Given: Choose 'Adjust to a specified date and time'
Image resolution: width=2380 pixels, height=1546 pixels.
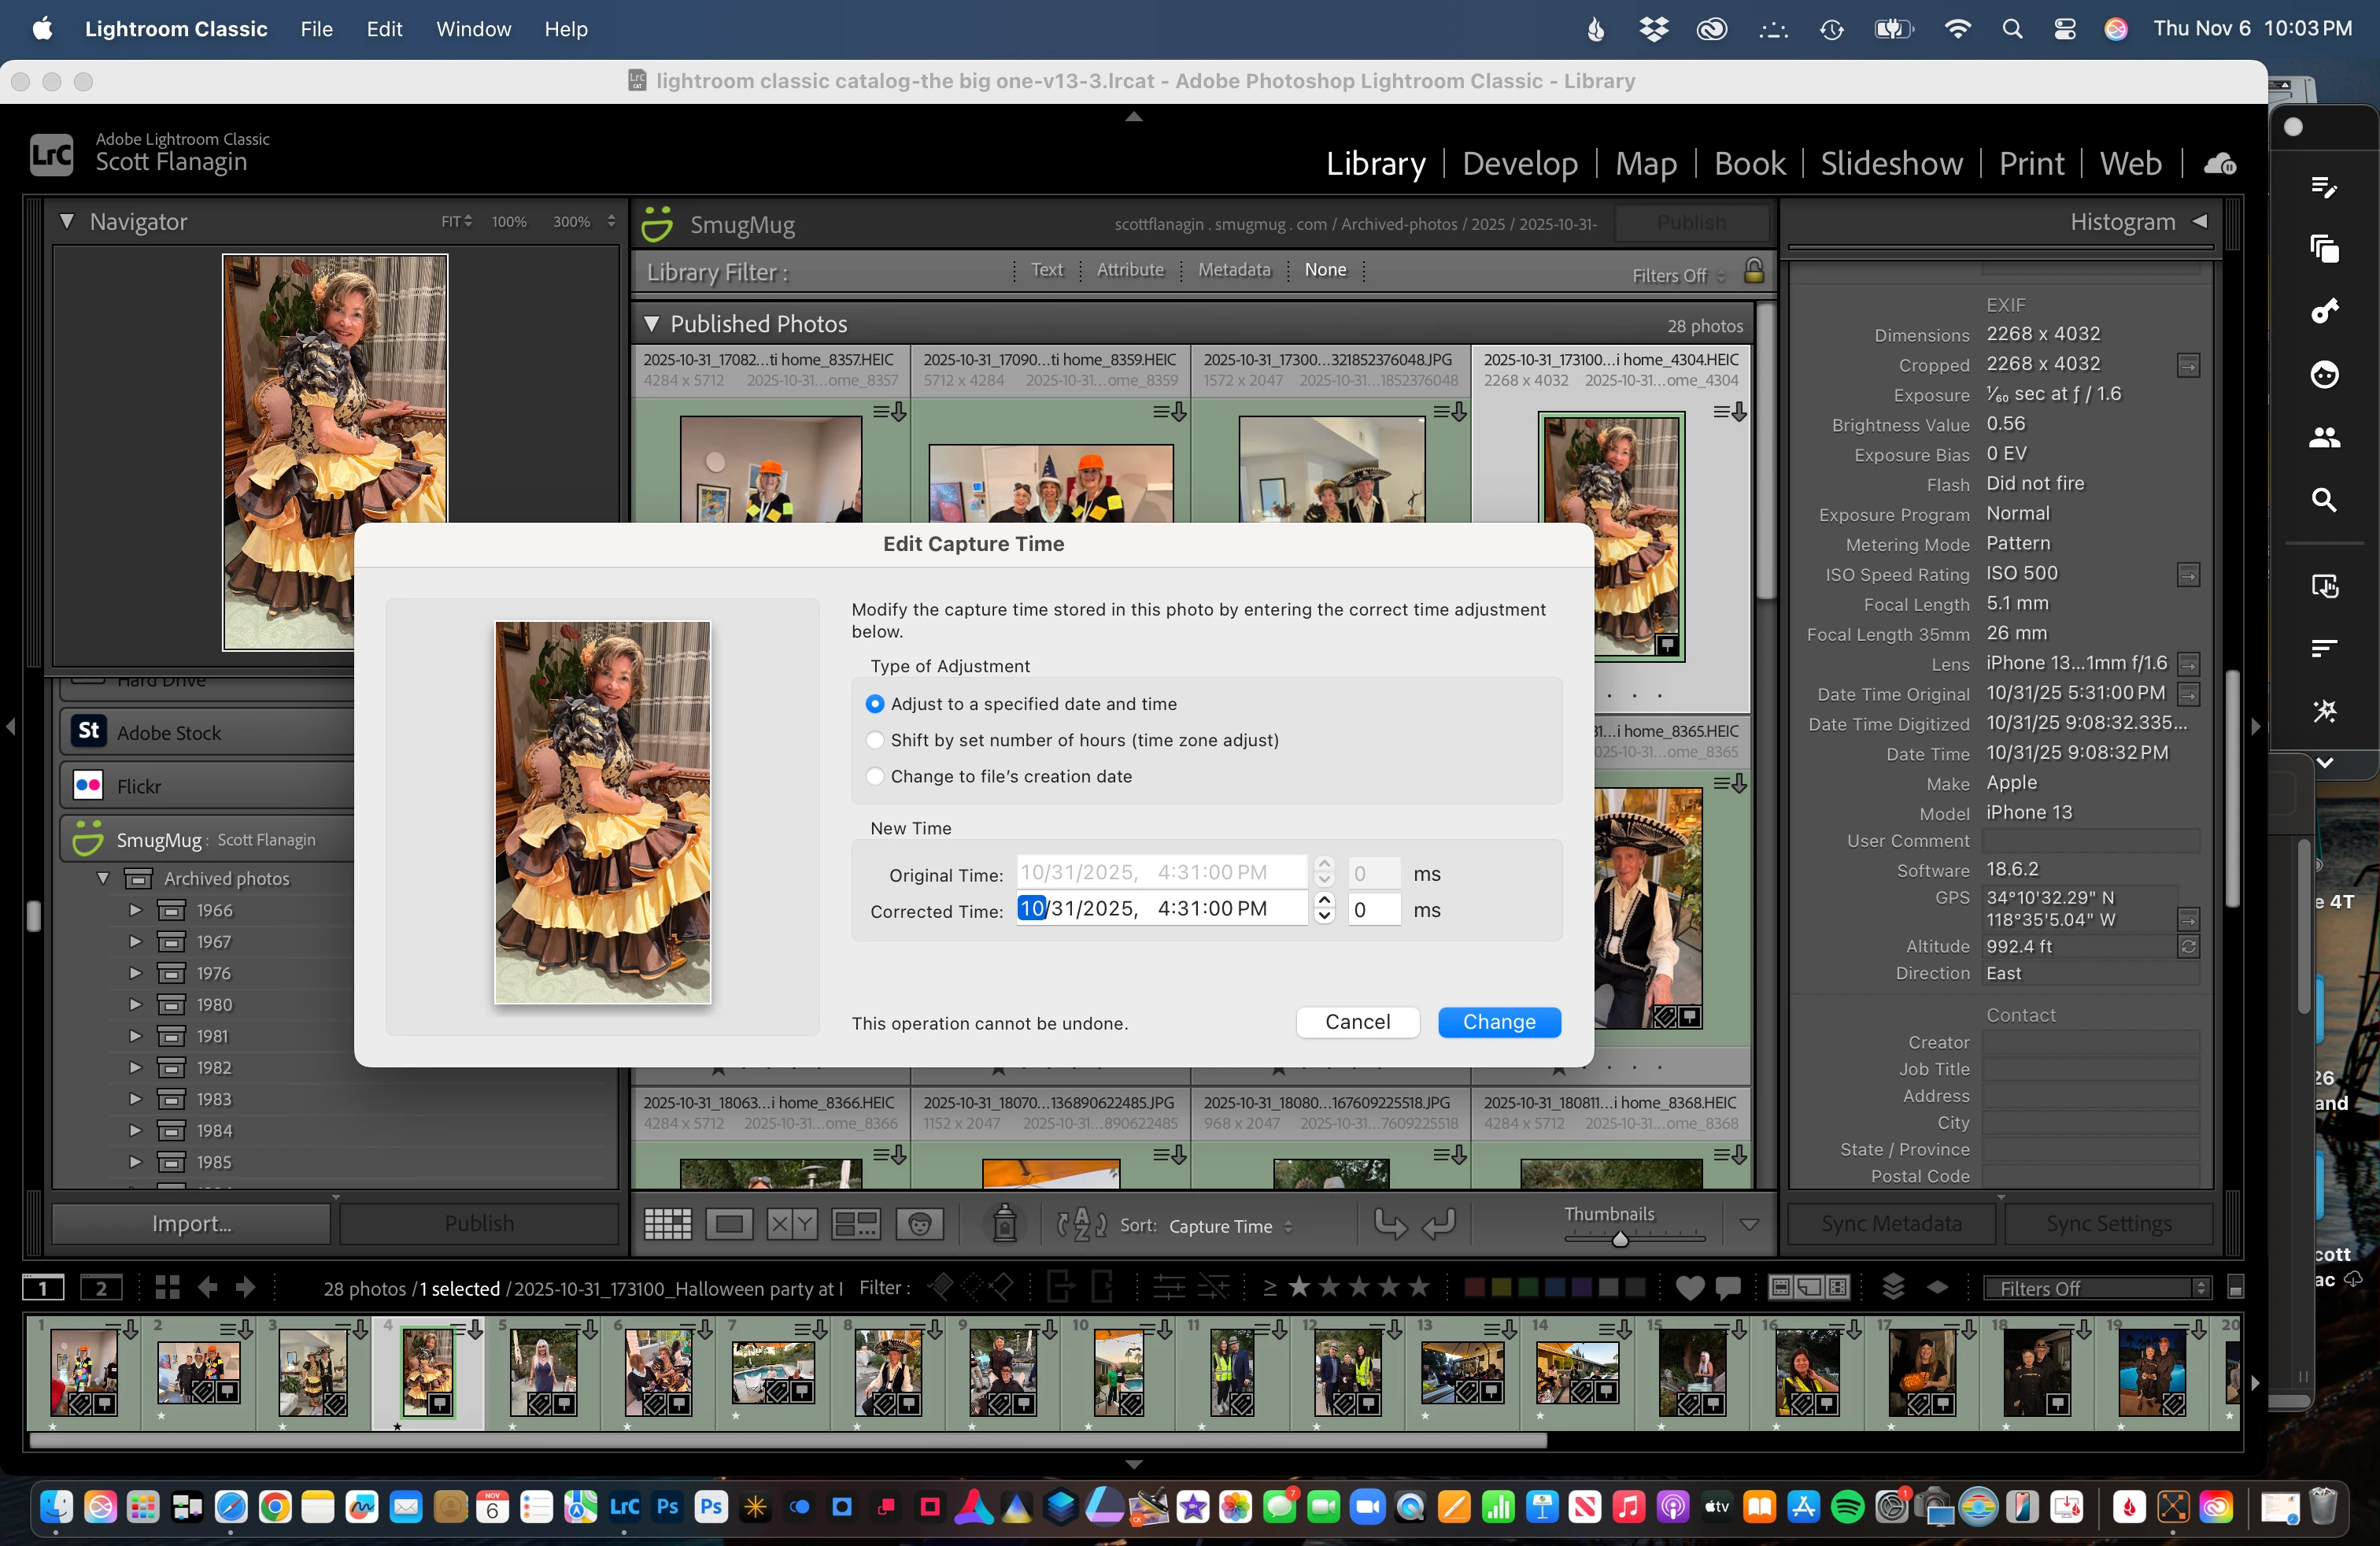Looking at the screenshot, I should pos(875,704).
